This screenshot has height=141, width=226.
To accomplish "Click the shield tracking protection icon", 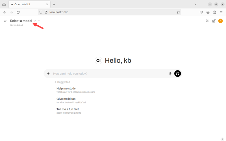I will pos(41,12).
